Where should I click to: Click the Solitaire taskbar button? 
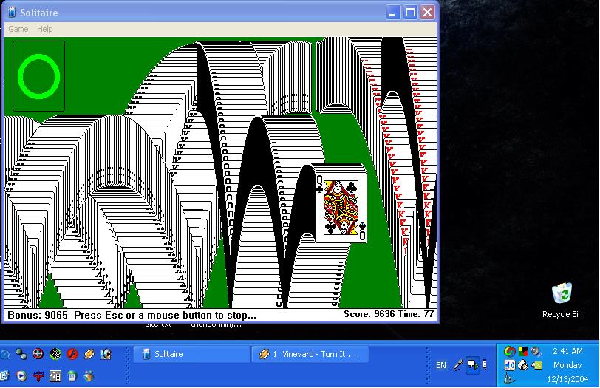[189, 354]
